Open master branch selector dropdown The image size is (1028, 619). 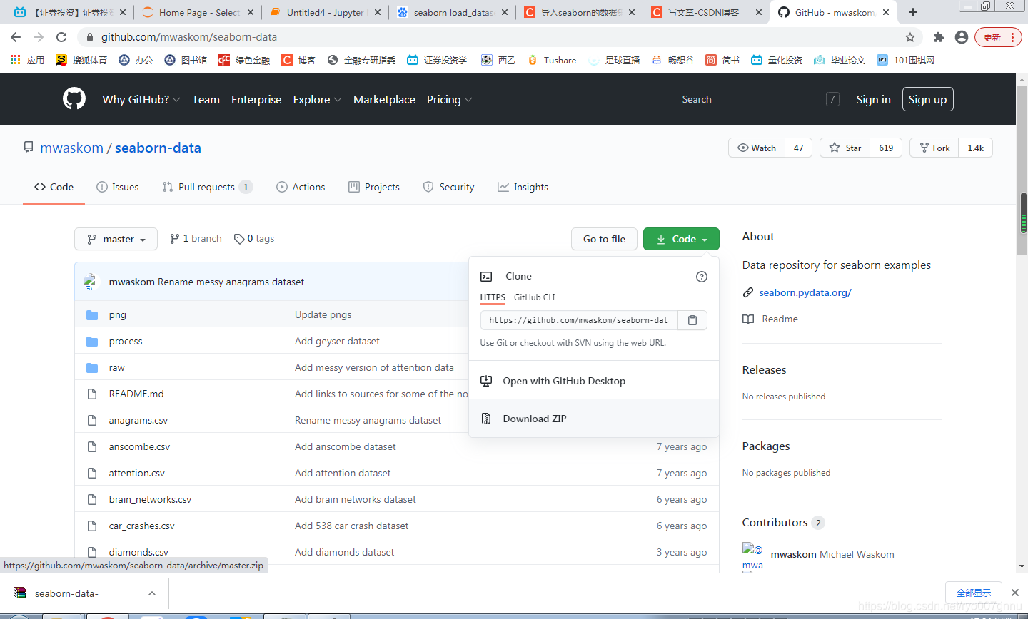[x=116, y=239]
